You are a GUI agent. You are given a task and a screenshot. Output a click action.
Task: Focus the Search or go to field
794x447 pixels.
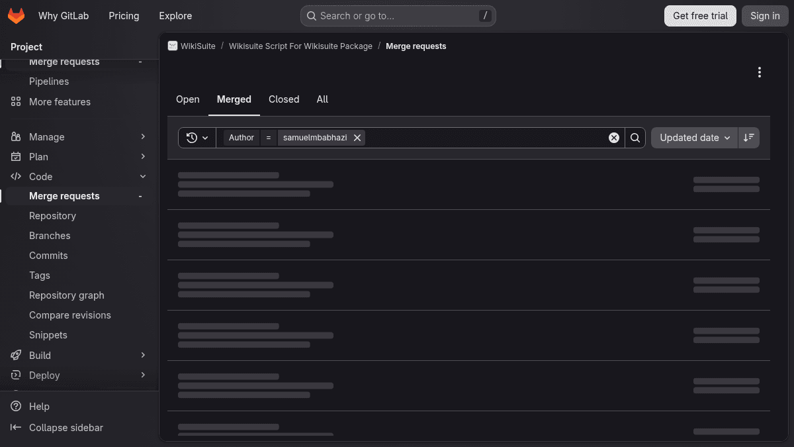(398, 16)
